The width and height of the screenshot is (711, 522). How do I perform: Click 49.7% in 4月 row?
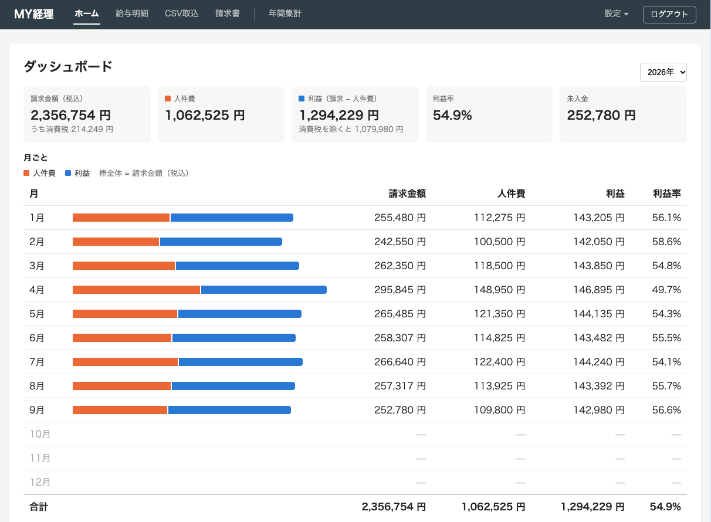pos(666,290)
